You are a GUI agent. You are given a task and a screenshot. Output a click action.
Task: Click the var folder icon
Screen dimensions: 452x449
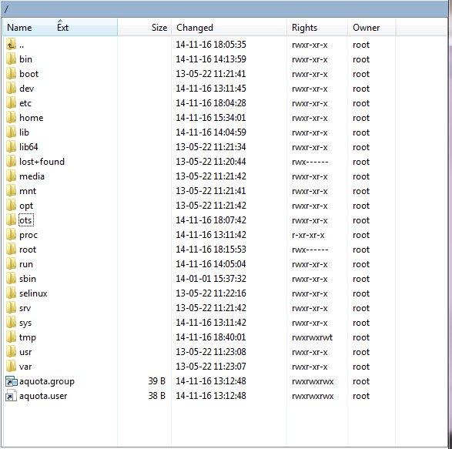coord(11,367)
